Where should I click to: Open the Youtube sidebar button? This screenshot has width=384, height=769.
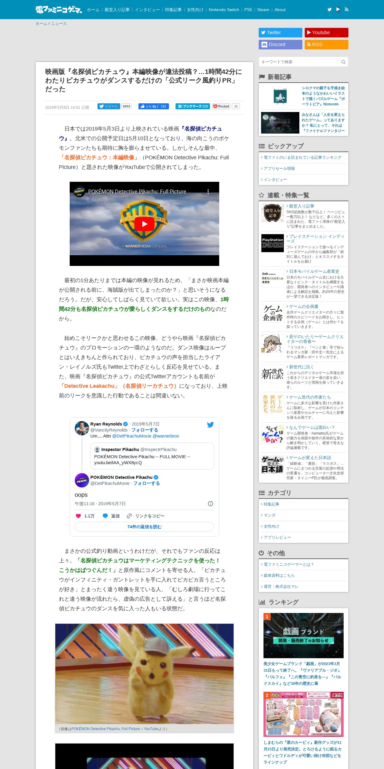pos(327,33)
